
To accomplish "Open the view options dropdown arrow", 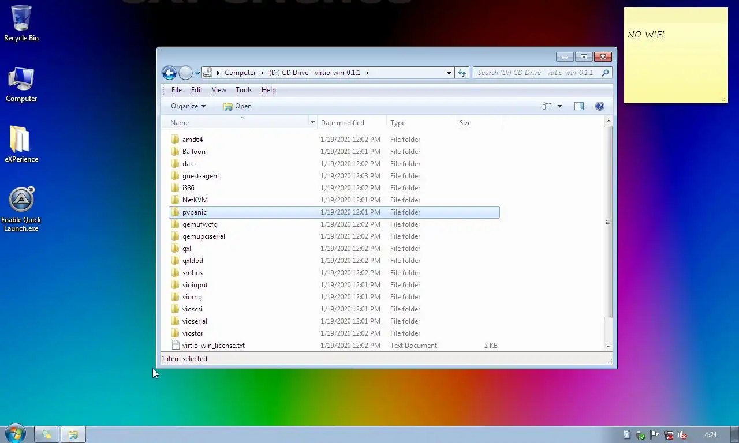I will tap(559, 106).
